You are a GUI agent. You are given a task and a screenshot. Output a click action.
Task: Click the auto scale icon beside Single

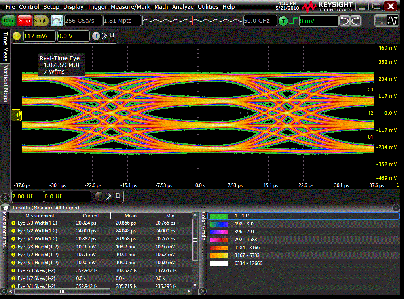pyautogui.click(x=57, y=21)
